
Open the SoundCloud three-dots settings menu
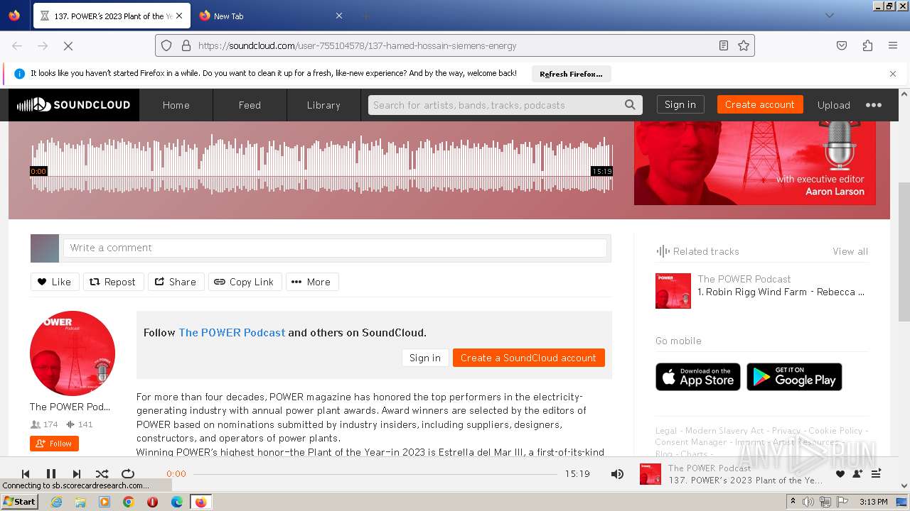[x=873, y=105]
